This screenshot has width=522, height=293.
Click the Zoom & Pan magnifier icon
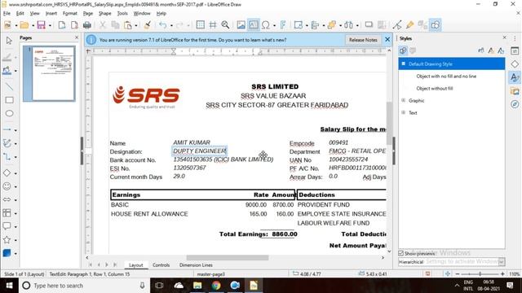[225, 25]
